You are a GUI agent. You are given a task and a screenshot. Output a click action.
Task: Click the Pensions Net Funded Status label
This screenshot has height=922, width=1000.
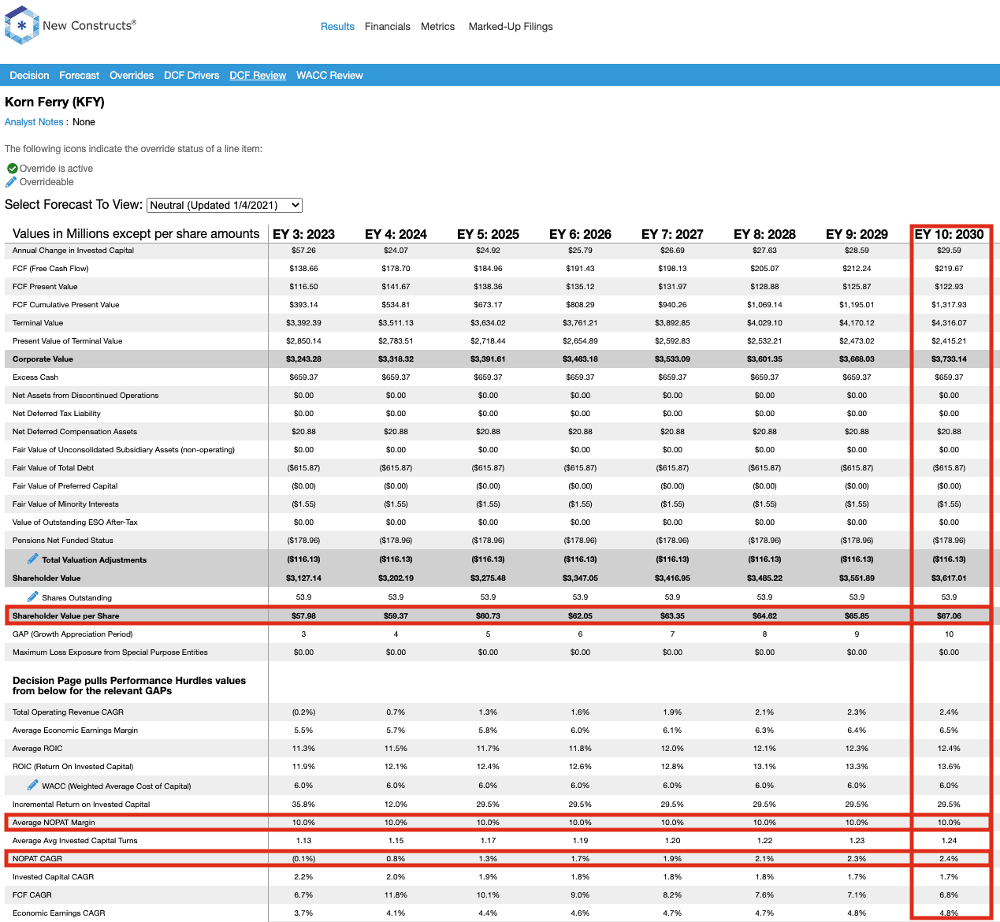(x=63, y=541)
